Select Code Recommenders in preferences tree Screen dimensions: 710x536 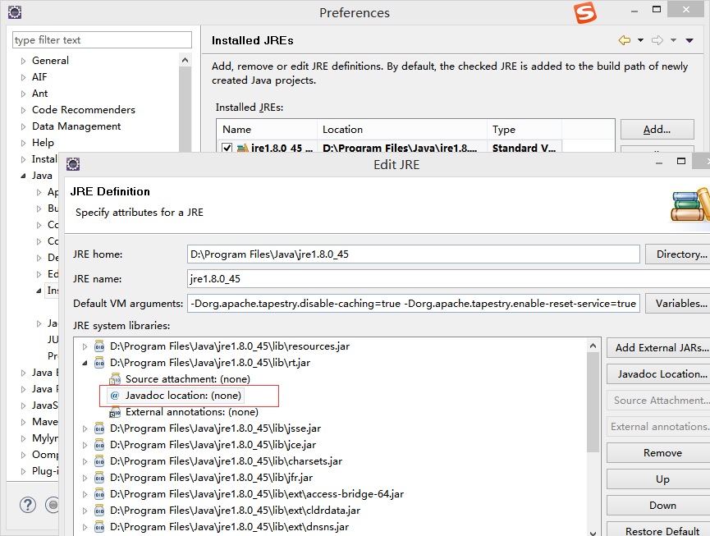[84, 109]
